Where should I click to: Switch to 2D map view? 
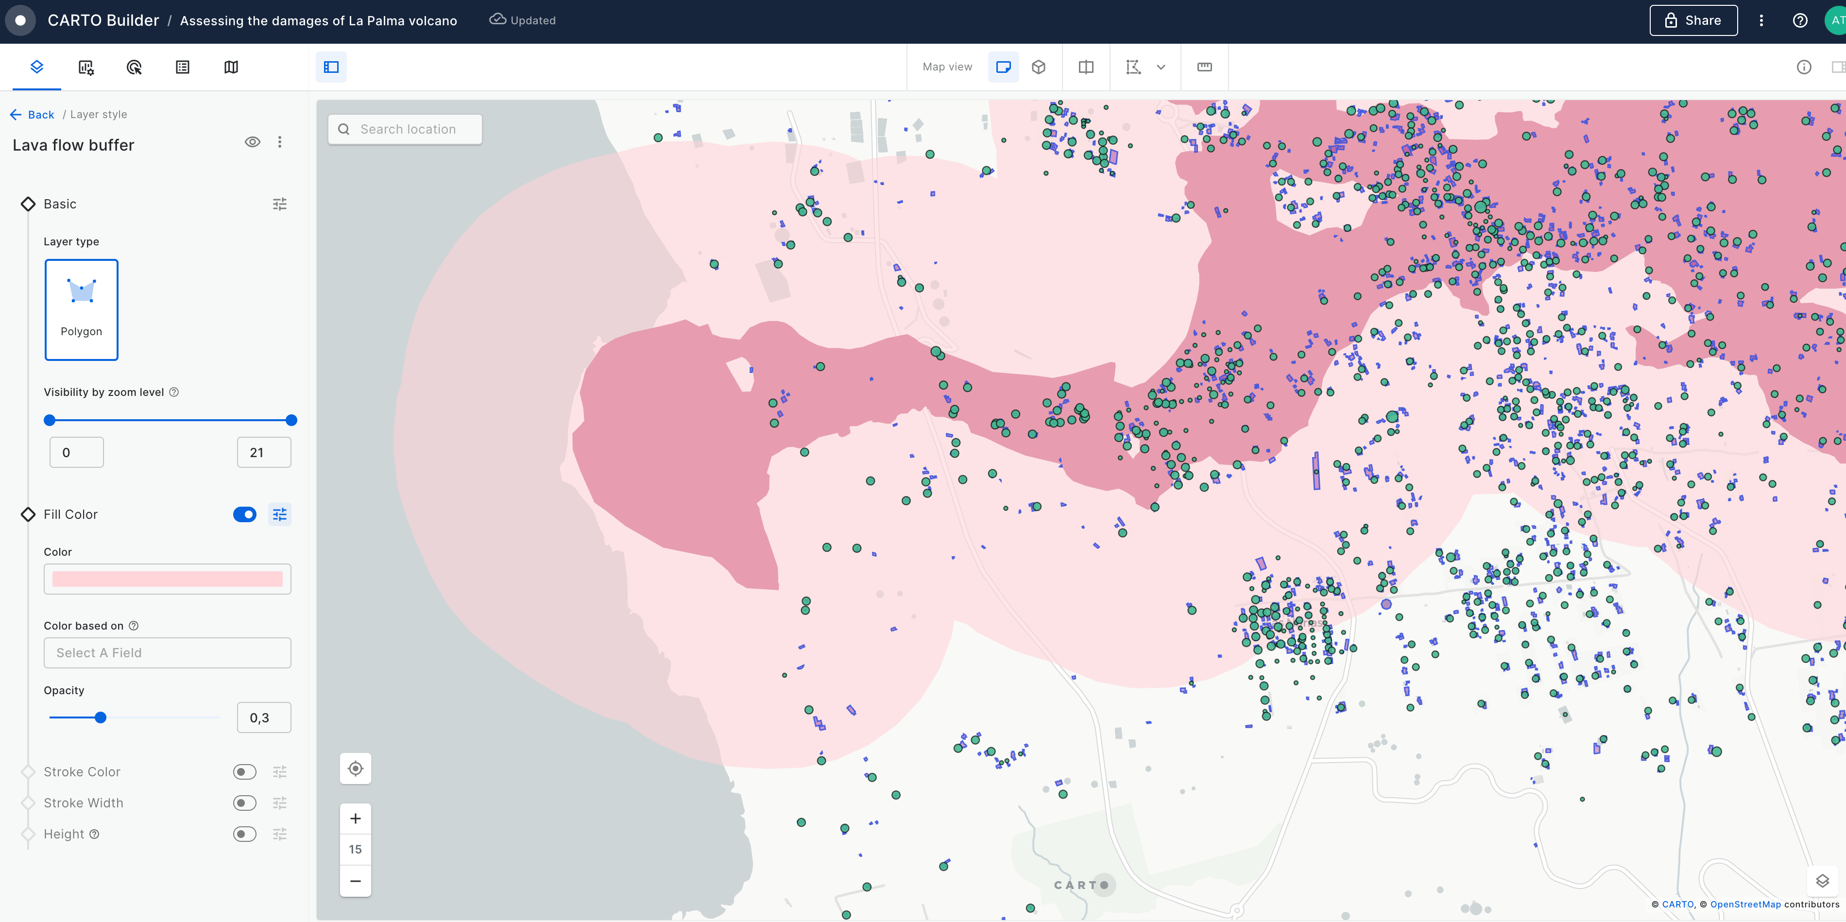(x=1003, y=67)
